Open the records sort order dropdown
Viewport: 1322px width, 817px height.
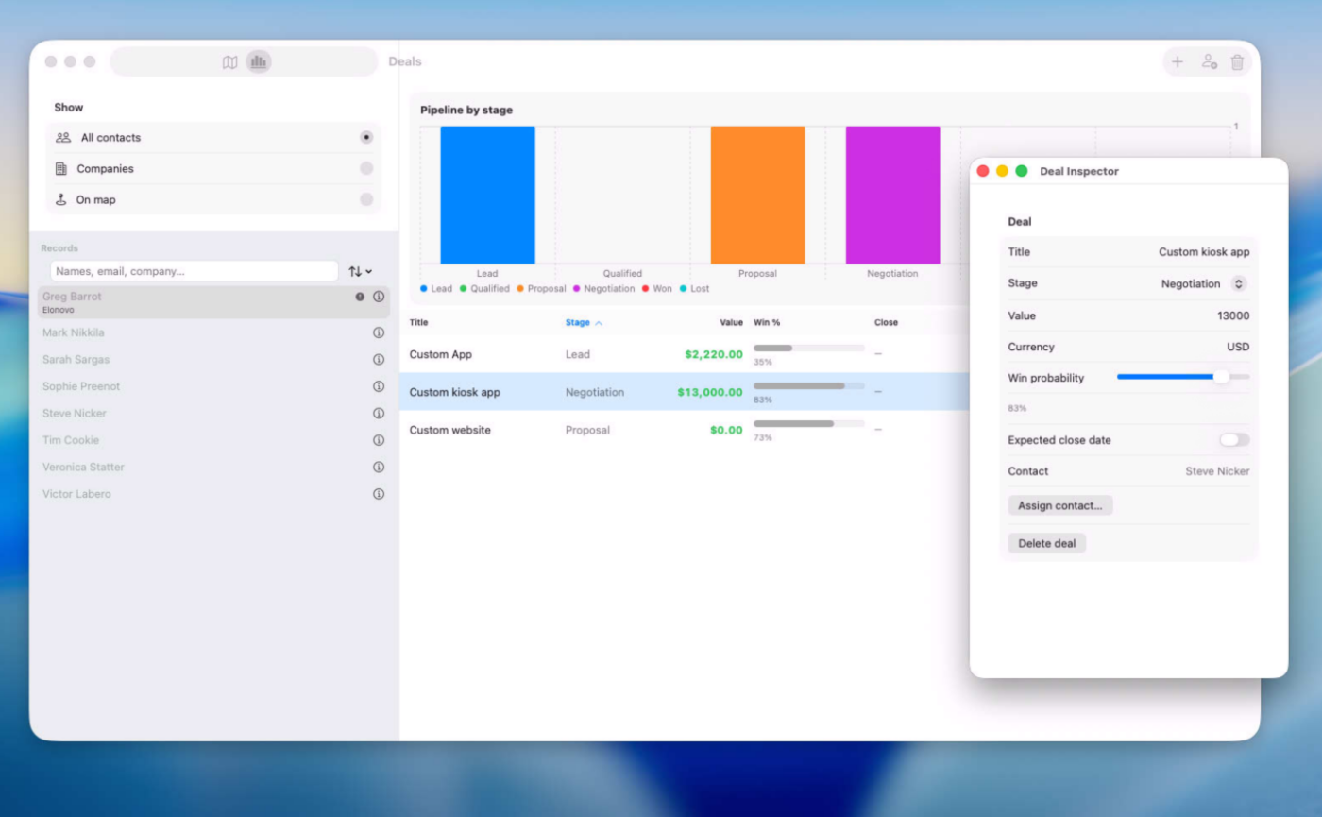(360, 272)
